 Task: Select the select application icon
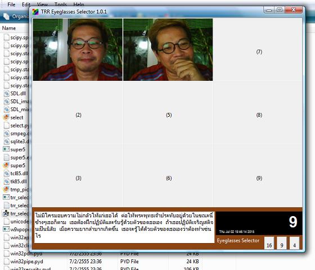click(x=6, y=117)
